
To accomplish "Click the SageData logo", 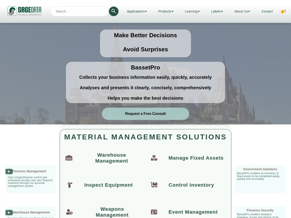I will click(24, 11).
